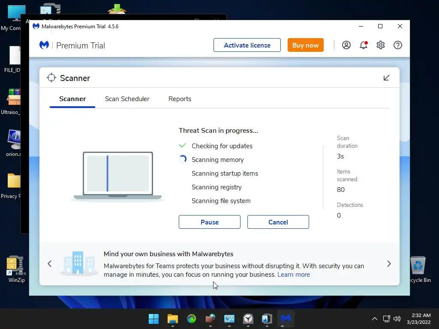Image resolution: width=439 pixels, height=329 pixels.
Task: Open Microsoft Edge from the taskbar
Action: click(192, 319)
